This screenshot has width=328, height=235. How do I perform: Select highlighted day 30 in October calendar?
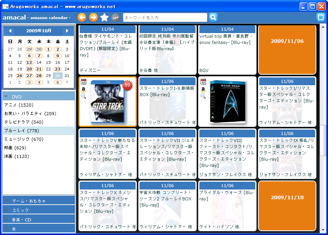(x=58, y=75)
